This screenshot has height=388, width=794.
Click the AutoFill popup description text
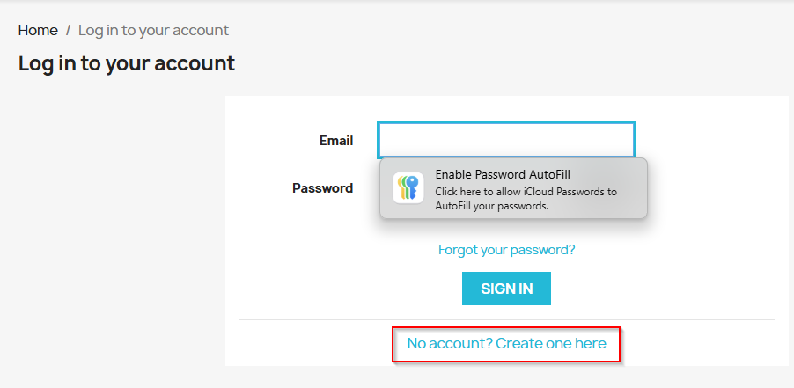tap(526, 199)
